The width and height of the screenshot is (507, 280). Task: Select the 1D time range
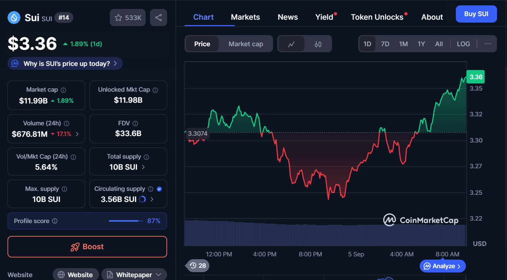(x=367, y=44)
